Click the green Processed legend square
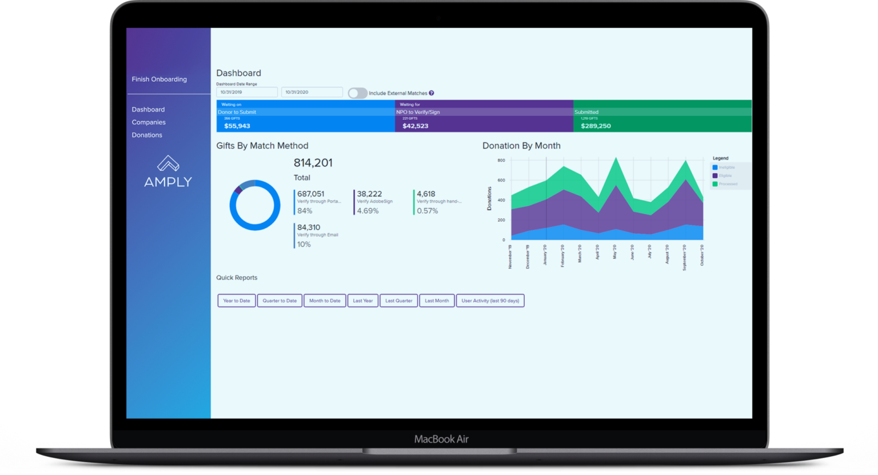 (715, 184)
